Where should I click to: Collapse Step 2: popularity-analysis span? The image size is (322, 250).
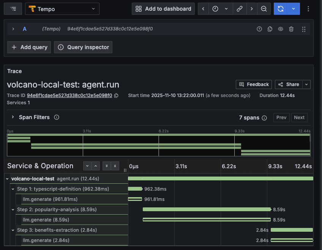pos(13,209)
